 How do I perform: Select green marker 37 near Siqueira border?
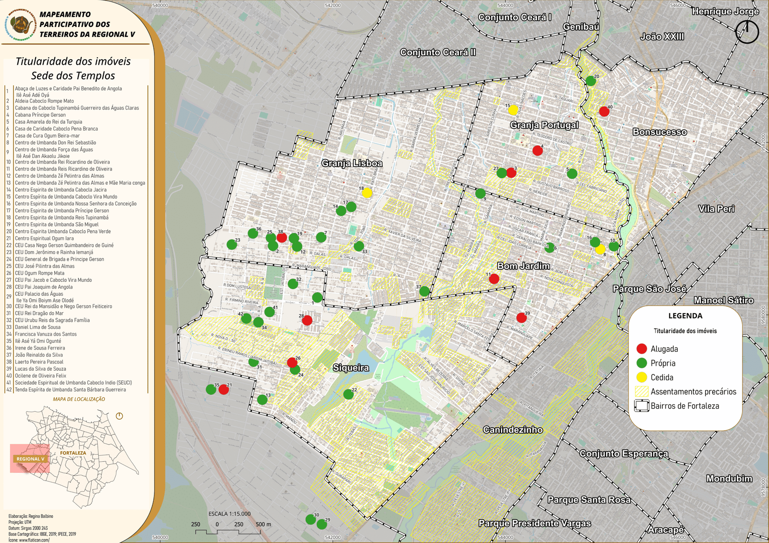tap(424, 291)
